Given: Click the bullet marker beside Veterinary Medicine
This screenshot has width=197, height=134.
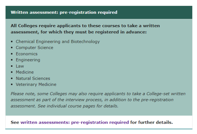Looking at the screenshot, I should click(x=12, y=85).
